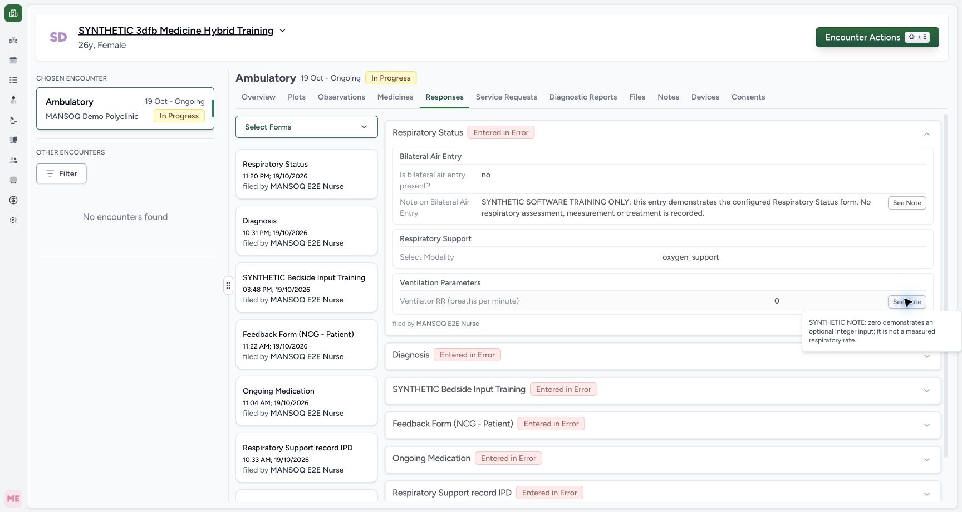Open the bed sidebar icon
This screenshot has height=512, width=962.
pos(13,180)
